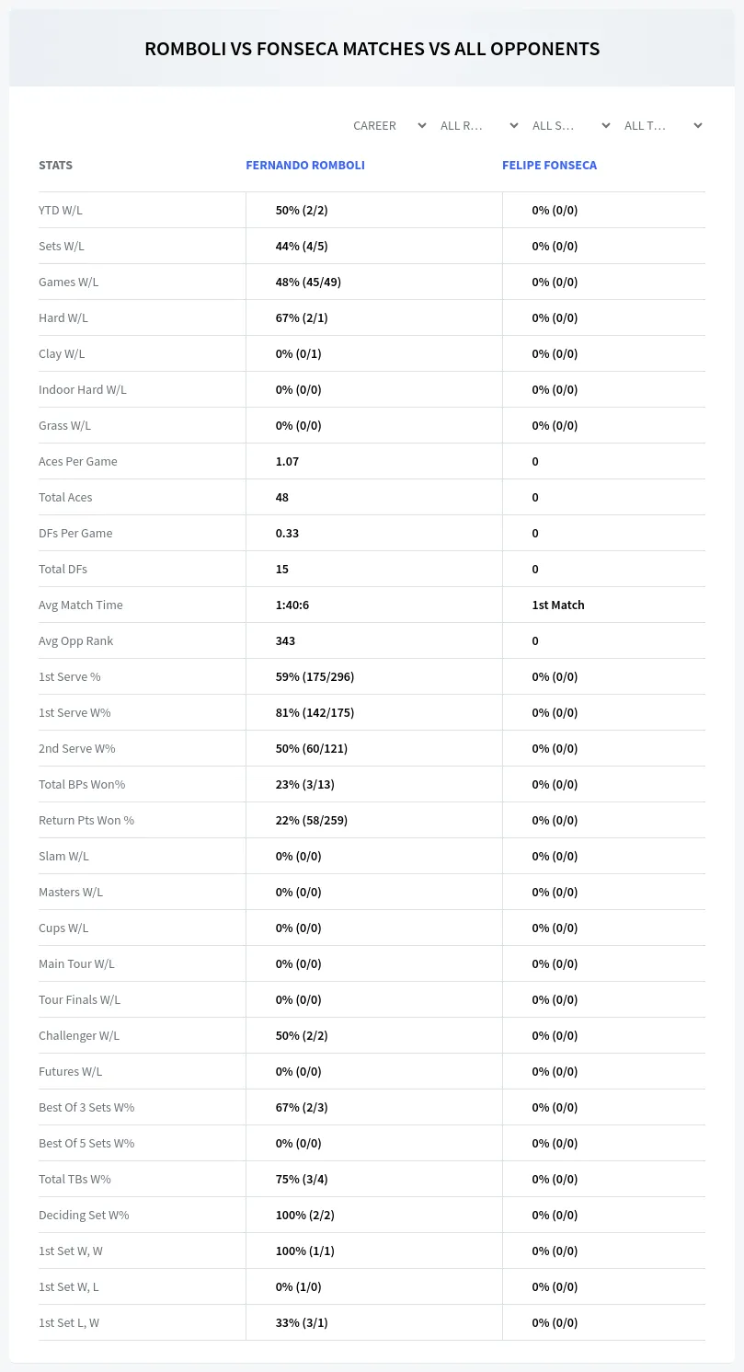Viewport: 744px width, 1372px height.
Task: Click Fonseca's '1st Match' avg time value
Action: pyautogui.click(x=558, y=605)
